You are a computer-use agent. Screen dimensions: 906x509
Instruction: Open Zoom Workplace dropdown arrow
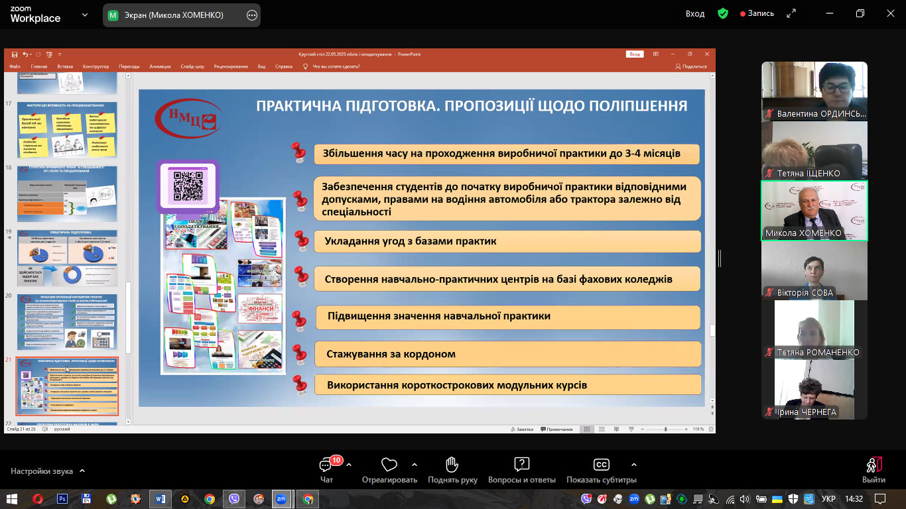tap(84, 15)
